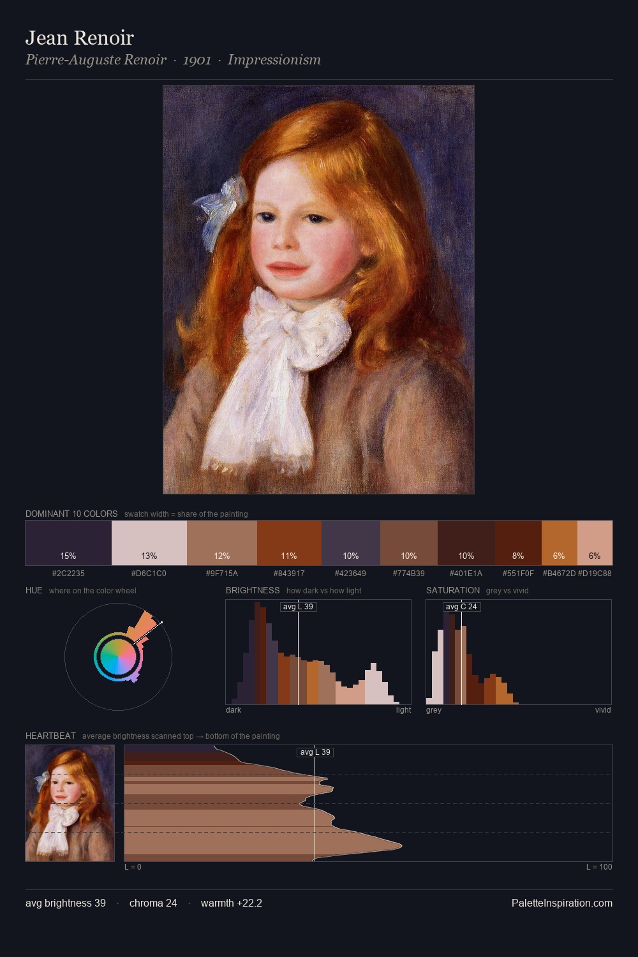
Task: Select the #D19C88 peach swatch
Action: coord(595,543)
